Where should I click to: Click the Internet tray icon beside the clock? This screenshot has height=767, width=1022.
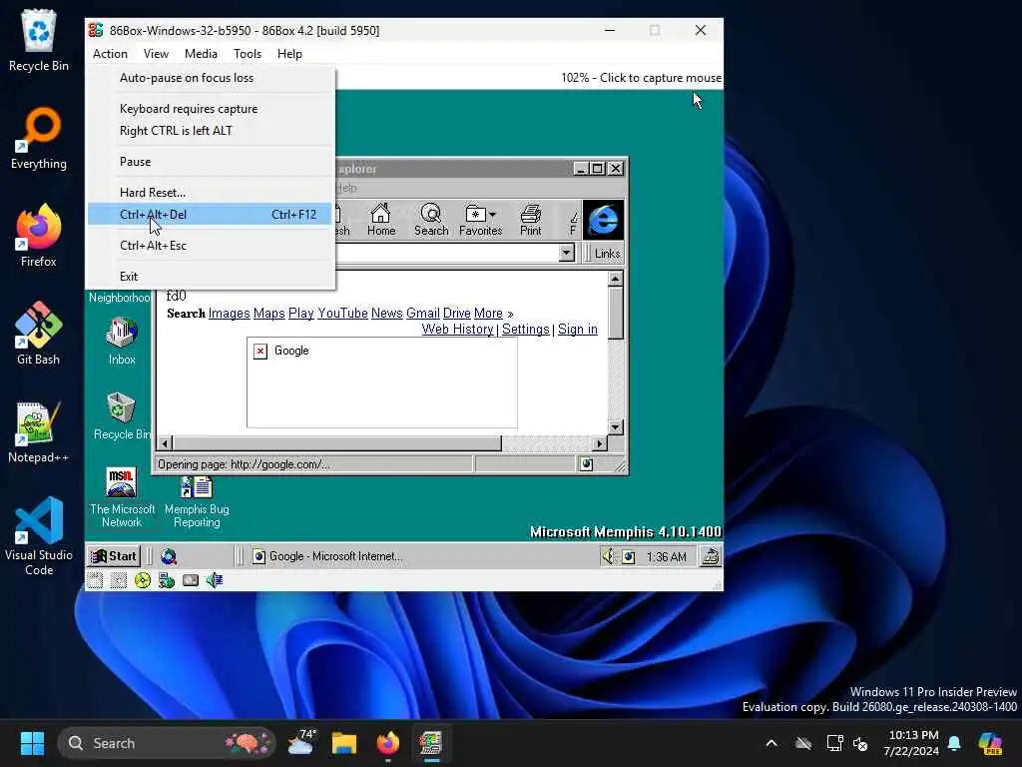[x=629, y=557]
